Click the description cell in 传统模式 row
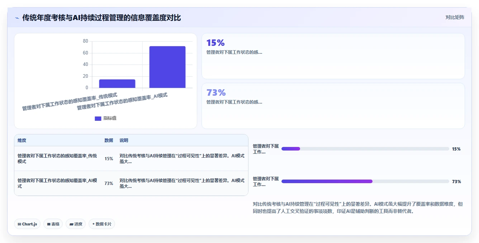 click(182, 158)
